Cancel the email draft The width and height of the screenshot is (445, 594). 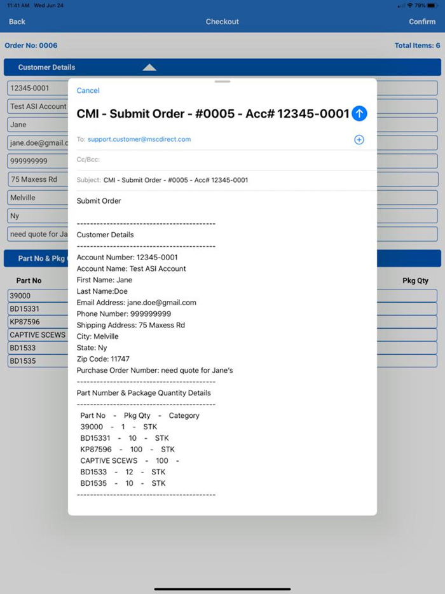click(88, 90)
